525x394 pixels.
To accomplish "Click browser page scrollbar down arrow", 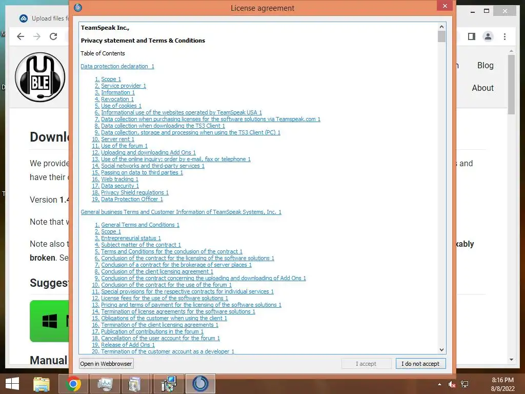I will [x=511, y=360].
